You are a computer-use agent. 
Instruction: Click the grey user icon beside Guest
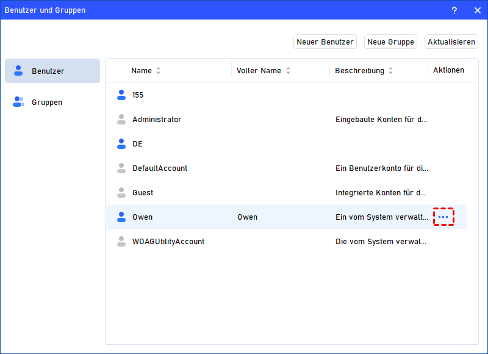point(121,193)
